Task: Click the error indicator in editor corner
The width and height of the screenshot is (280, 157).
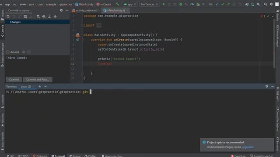Action: pyautogui.click(x=262, y=16)
